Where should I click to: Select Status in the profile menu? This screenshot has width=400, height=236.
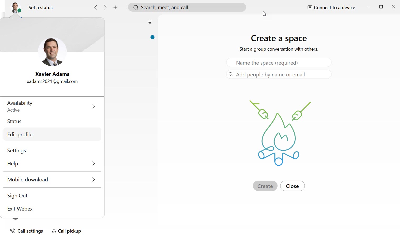click(x=52, y=121)
